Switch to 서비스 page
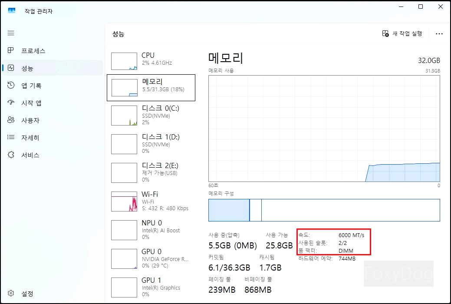Viewport: 451px width, 304px height. [x=53, y=155]
